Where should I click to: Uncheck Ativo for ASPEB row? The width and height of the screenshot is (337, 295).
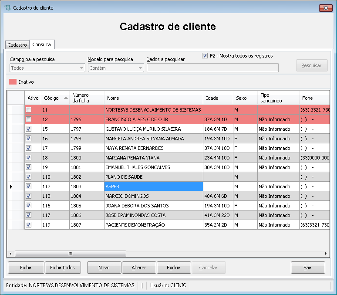point(29,186)
